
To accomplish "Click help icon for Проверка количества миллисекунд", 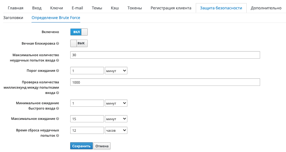I will coord(58,93).
